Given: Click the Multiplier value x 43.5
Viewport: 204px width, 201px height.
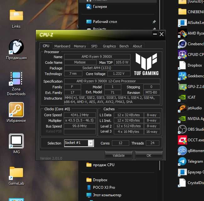Looking at the screenshot, I should pyautogui.click(x=80, y=120).
